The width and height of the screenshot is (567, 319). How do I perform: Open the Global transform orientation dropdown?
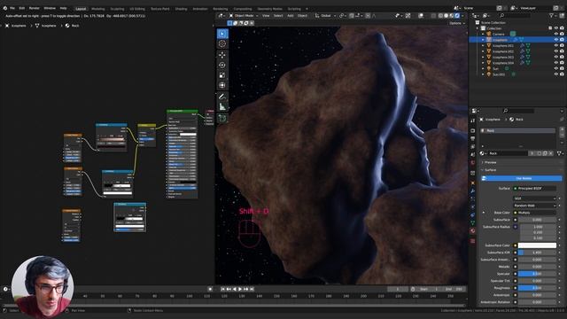tap(325, 16)
